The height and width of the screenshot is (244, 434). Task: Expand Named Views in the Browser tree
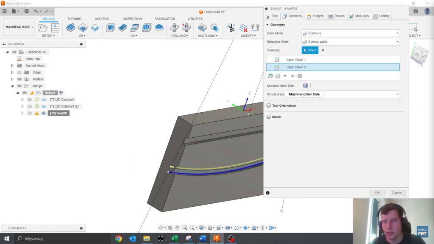point(12,65)
